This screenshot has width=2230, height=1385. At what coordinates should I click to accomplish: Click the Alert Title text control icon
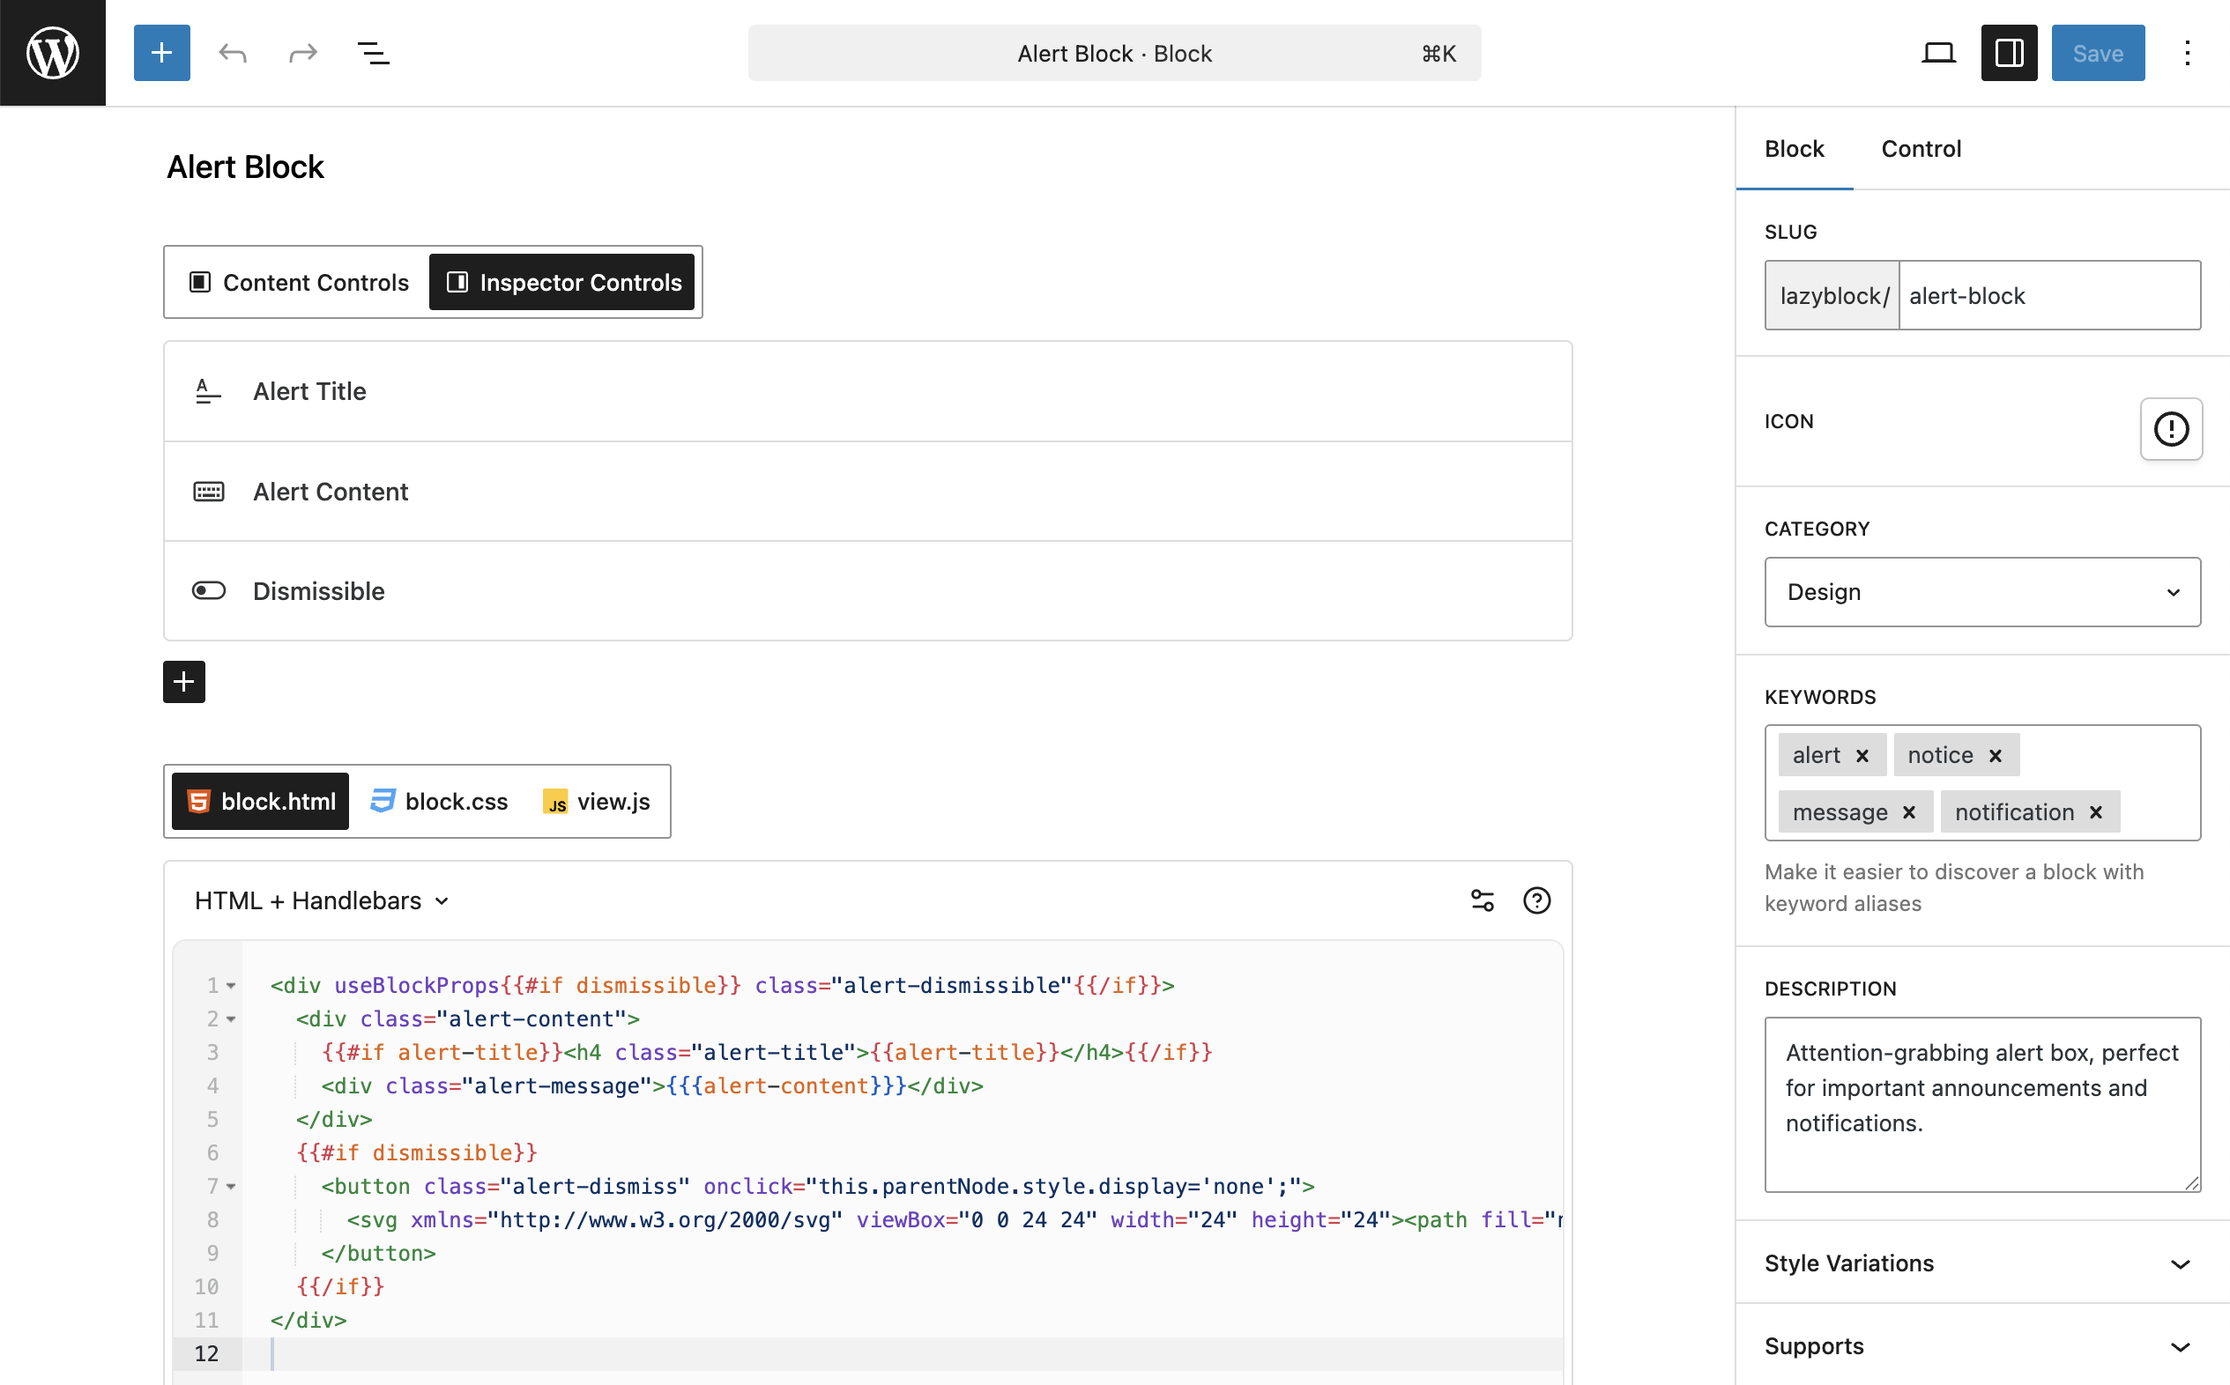click(208, 391)
